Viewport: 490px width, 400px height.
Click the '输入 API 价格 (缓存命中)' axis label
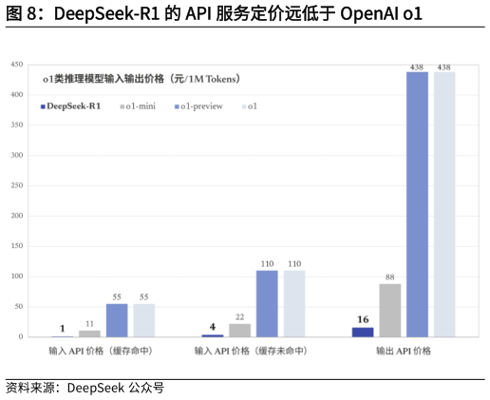click(101, 351)
